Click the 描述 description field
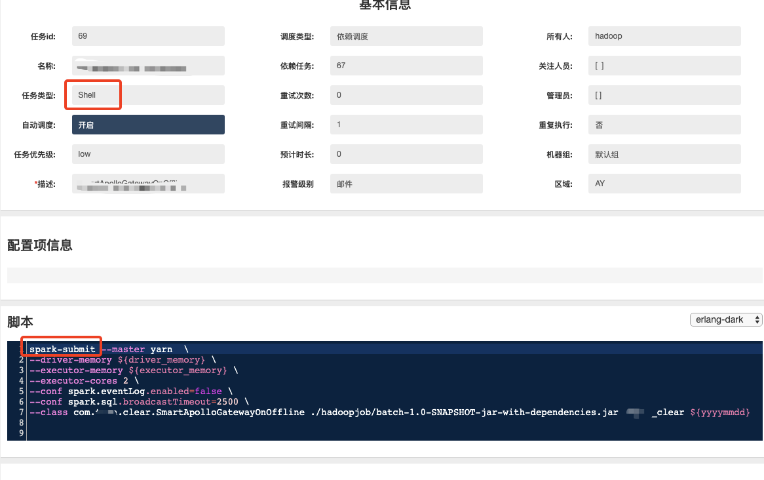 [148, 184]
